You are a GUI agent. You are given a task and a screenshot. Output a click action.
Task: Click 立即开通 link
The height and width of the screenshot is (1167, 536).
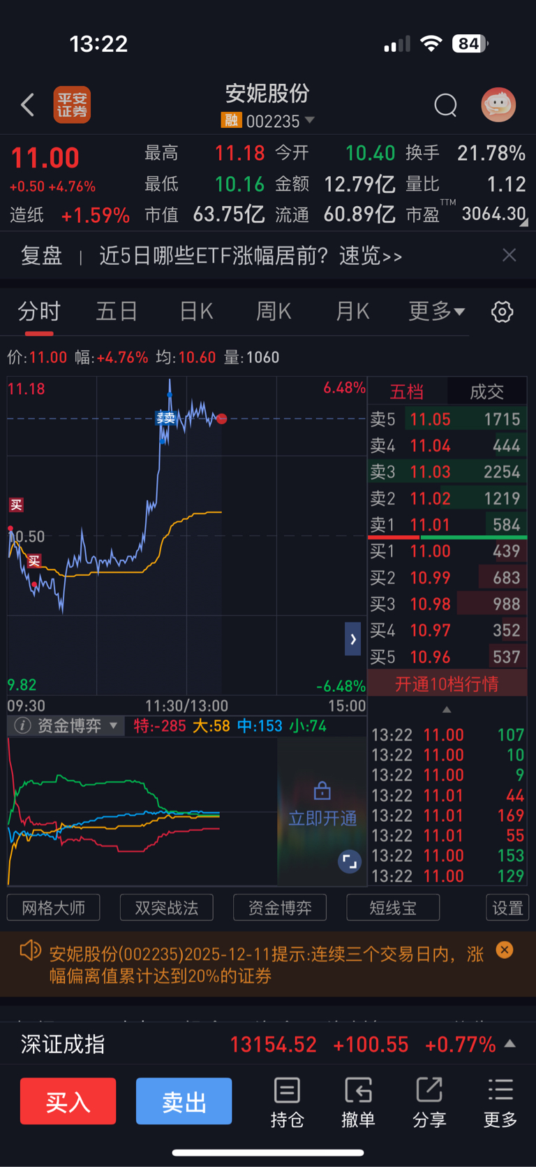tap(322, 818)
